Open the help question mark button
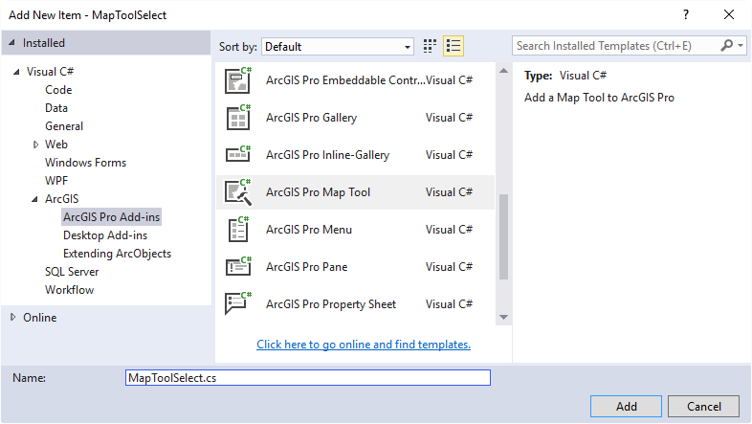752x424 pixels. pyautogui.click(x=686, y=14)
